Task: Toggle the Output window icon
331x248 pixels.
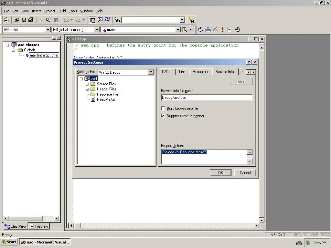Action: [x=100, y=20]
